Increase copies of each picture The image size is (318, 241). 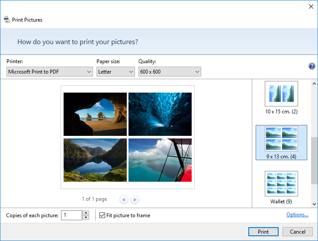click(86, 213)
